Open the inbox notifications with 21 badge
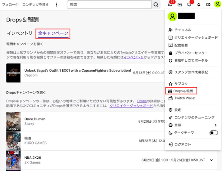The width and height of the screenshot is (222, 171). 170,4
